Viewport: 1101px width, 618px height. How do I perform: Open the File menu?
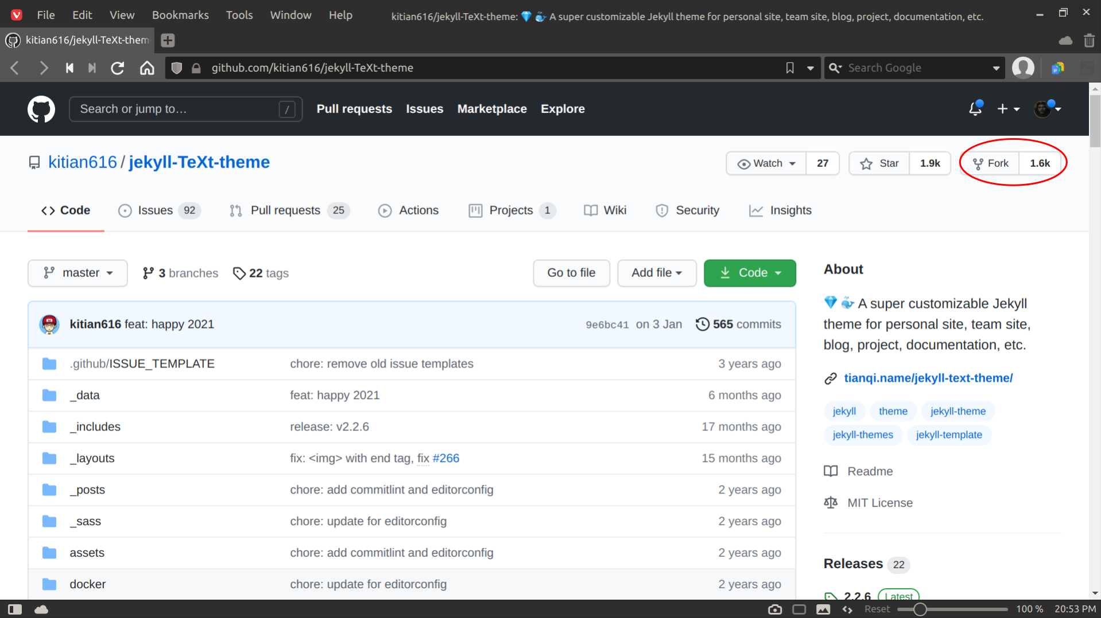tap(46, 15)
